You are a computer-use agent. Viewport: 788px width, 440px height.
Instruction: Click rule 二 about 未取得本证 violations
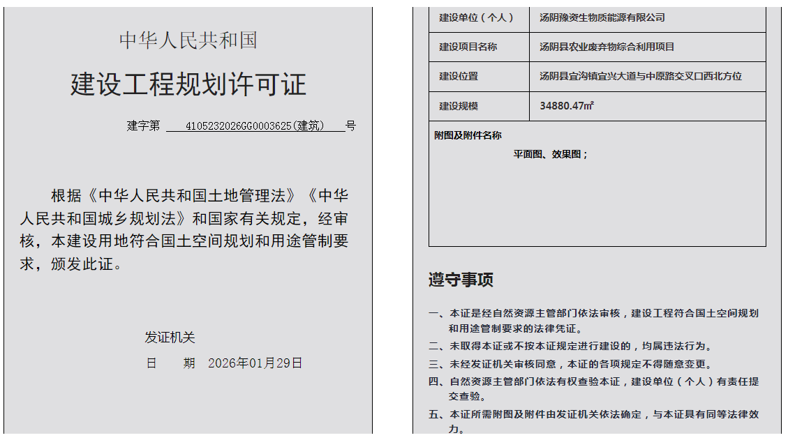click(x=570, y=346)
